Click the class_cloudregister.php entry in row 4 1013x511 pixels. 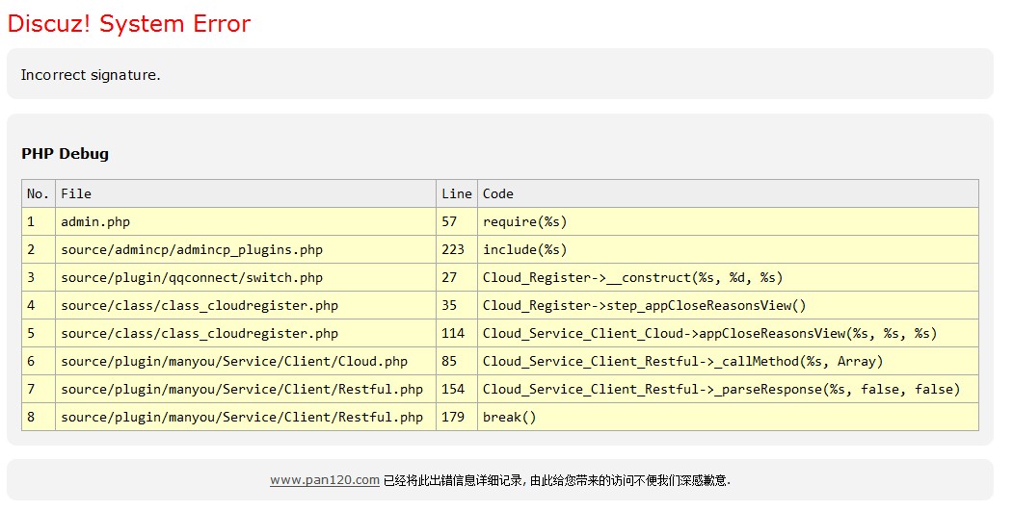pos(200,305)
